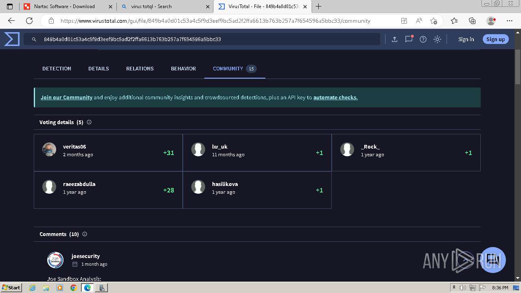Viewport: 521px width, 293px height.
Task: Click the upload file icon
Action: pos(394,39)
